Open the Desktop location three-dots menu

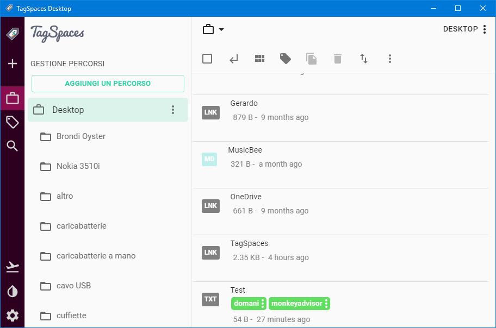pos(173,110)
